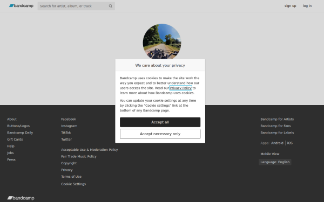Open Bandcamp for Labels
Image resolution: width=324 pixels, height=202 pixels.
coord(277,133)
